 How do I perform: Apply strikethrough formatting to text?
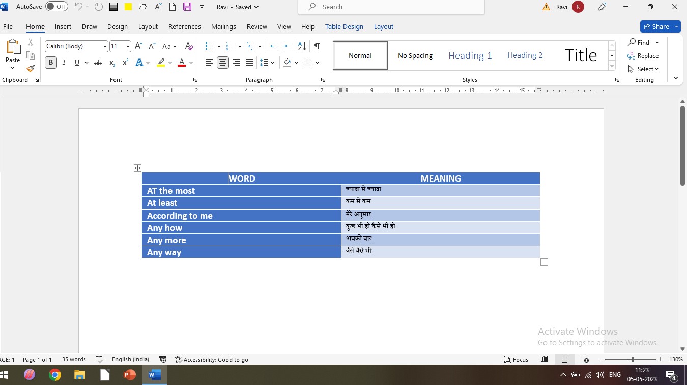[98, 63]
